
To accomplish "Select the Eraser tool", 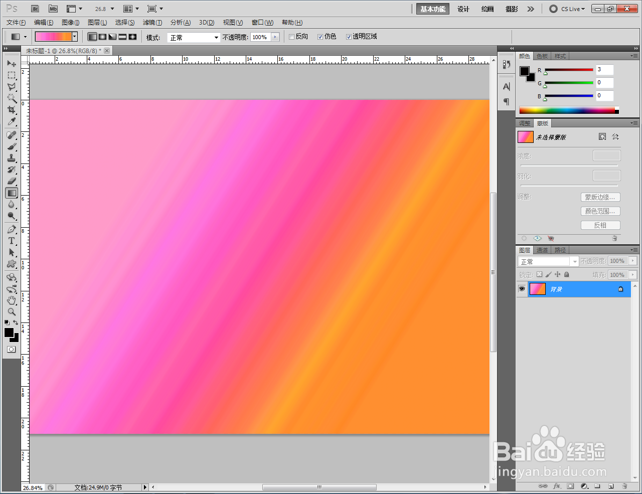I will pos(12,181).
